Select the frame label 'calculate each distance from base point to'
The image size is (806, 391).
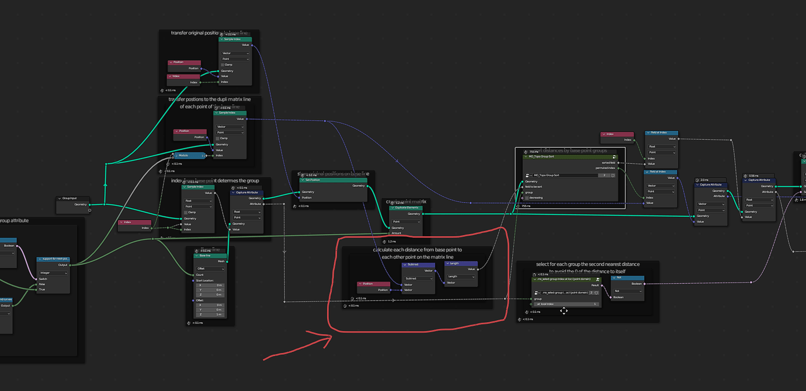point(418,250)
